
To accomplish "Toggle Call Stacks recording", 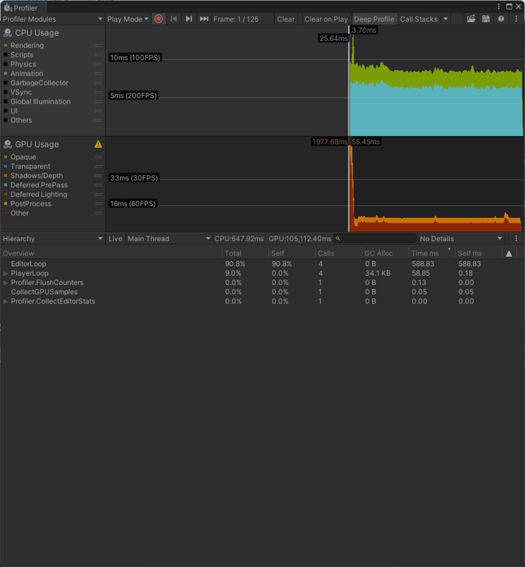I will (x=419, y=19).
